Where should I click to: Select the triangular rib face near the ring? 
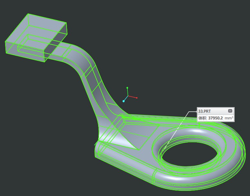coord(124,139)
